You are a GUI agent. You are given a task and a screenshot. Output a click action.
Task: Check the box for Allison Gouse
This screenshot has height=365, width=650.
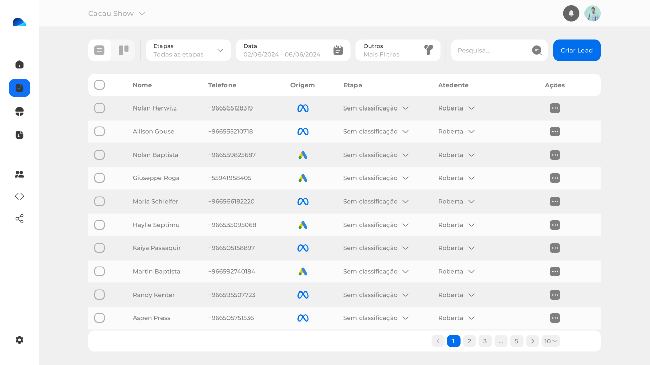[x=100, y=131]
